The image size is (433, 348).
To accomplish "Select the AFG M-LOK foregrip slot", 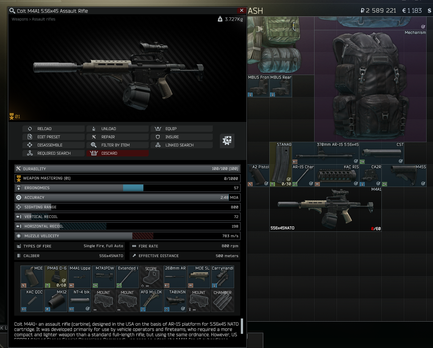I will click(151, 300).
